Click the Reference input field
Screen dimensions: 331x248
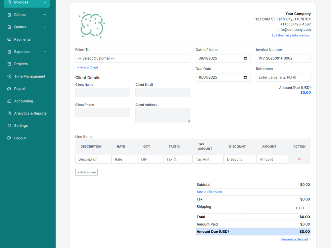pos(283,77)
